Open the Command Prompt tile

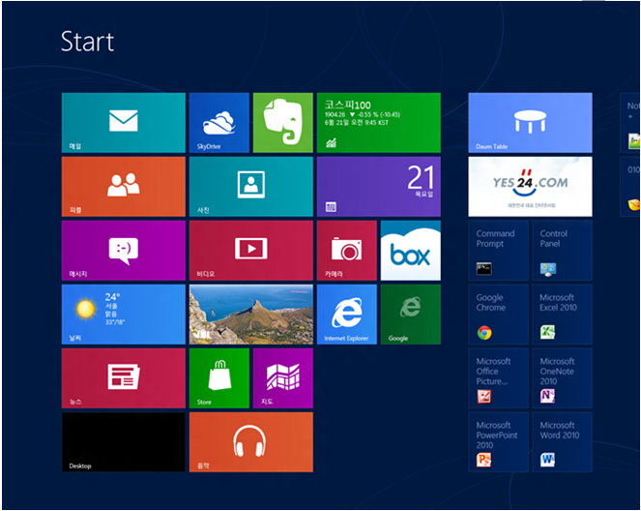pyautogui.click(x=499, y=250)
